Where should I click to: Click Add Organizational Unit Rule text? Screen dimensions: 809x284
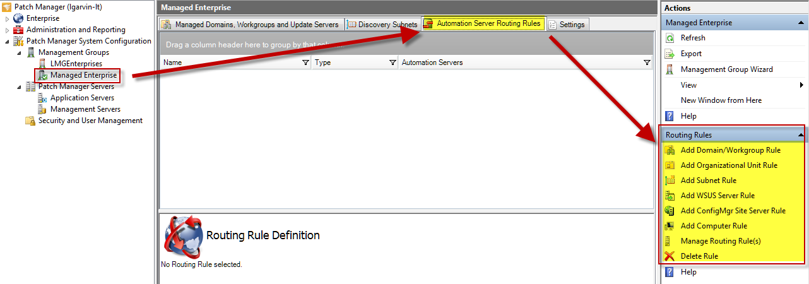729,165
